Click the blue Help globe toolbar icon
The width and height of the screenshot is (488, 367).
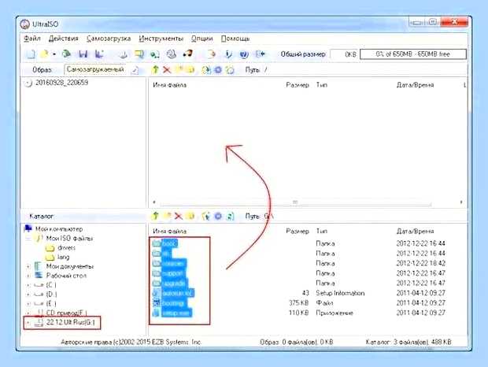(x=244, y=54)
